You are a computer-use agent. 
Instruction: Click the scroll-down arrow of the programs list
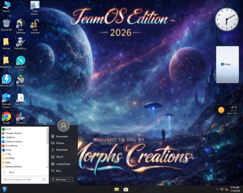pos(48,167)
